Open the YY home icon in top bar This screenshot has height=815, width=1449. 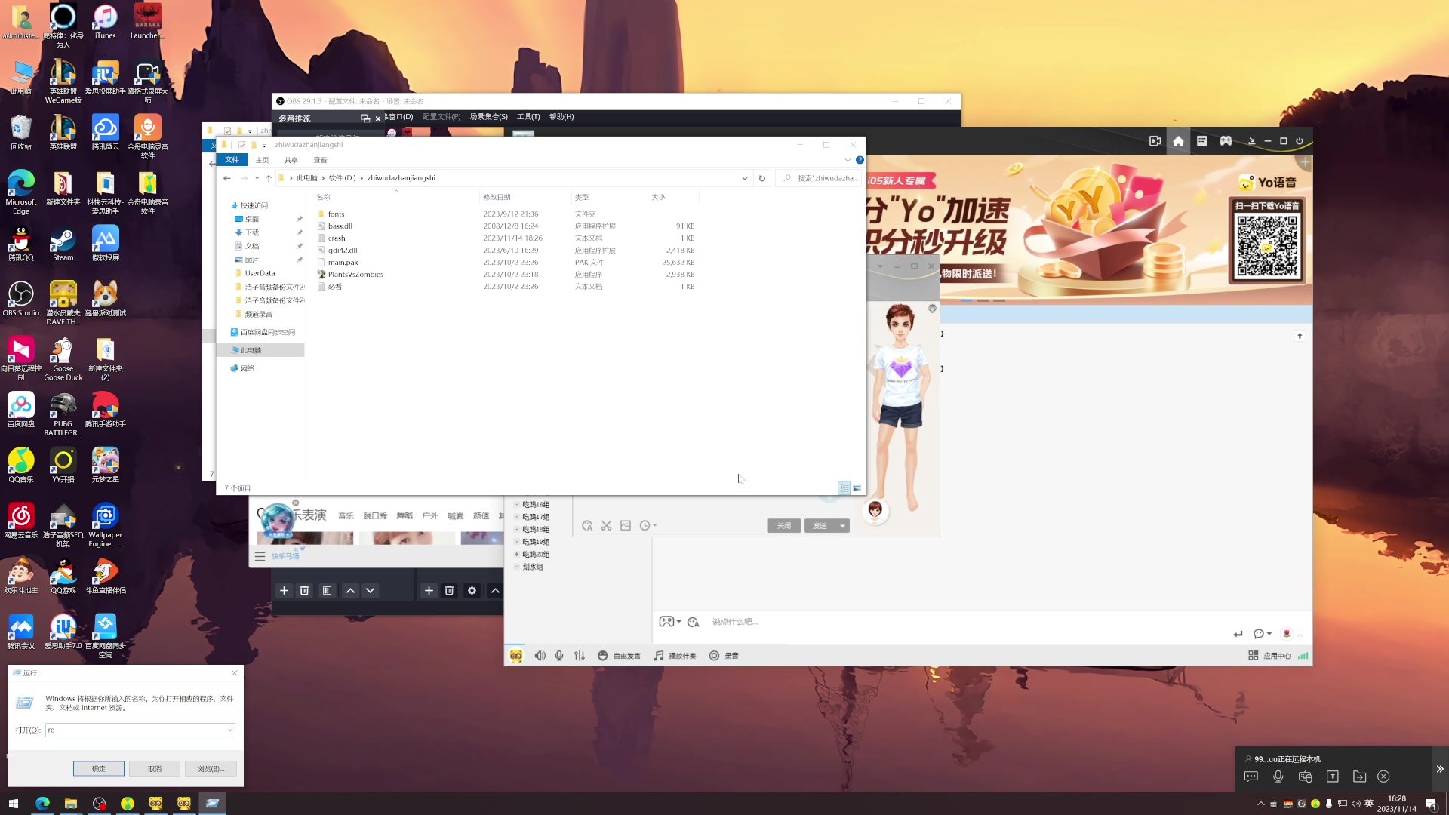pyautogui.click(x=1178, y=141)
